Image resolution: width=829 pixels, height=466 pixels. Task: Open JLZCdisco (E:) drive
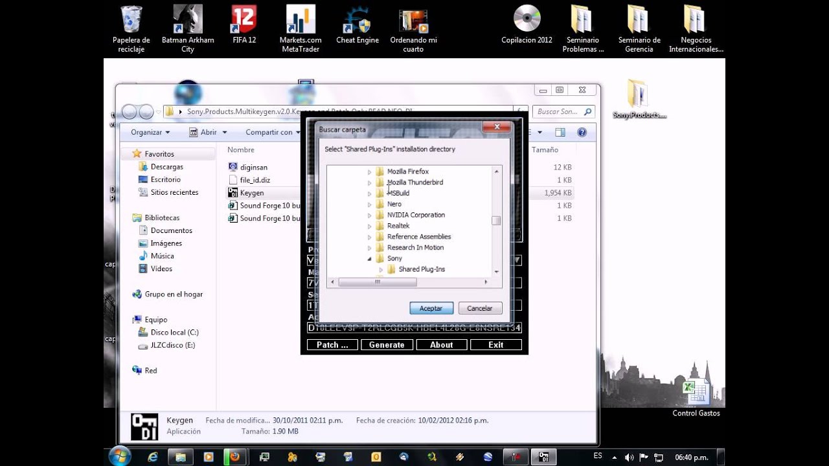click(x=172, y=345)
